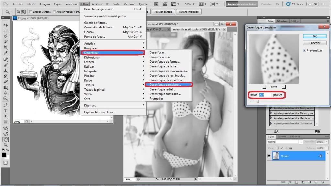This screenshot has width=331, height=186.
Task: Select the Brush tool
Action: 6,65
